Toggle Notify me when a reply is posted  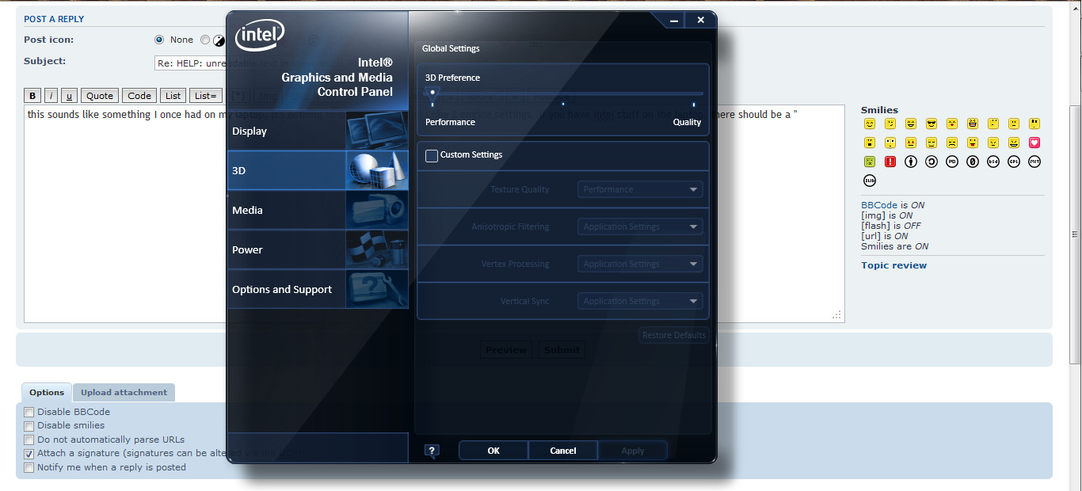pyautogui.click(x=29, y=467)
